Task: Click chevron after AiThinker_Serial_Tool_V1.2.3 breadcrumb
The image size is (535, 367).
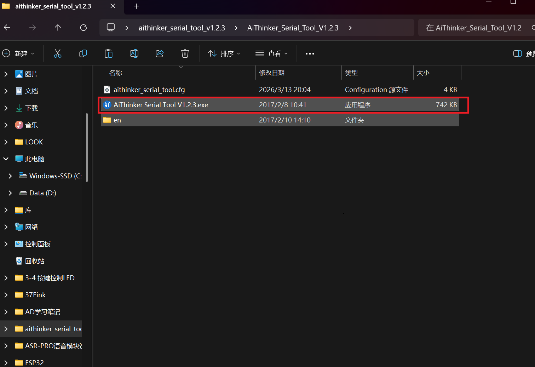Action: [350, 28]
